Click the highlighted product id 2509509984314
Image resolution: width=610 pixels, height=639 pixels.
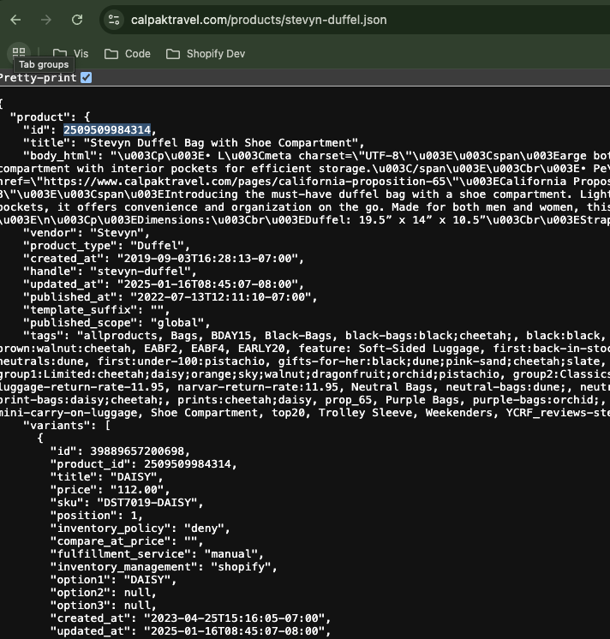coord(107,129)
